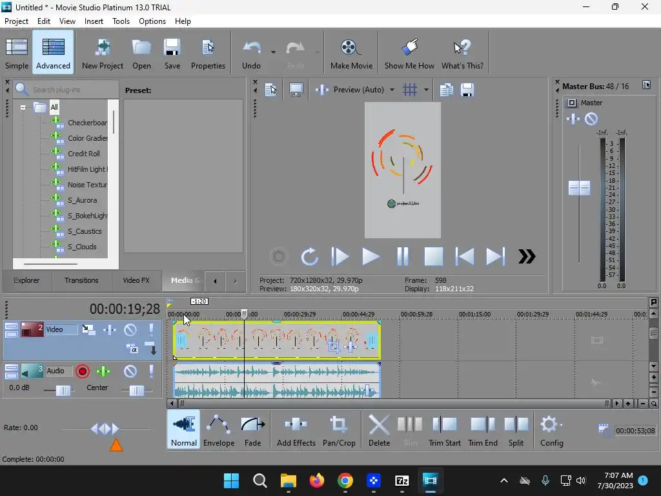Open the Insert menu
The width and height of the screenshot is (661, 496).
94,21
